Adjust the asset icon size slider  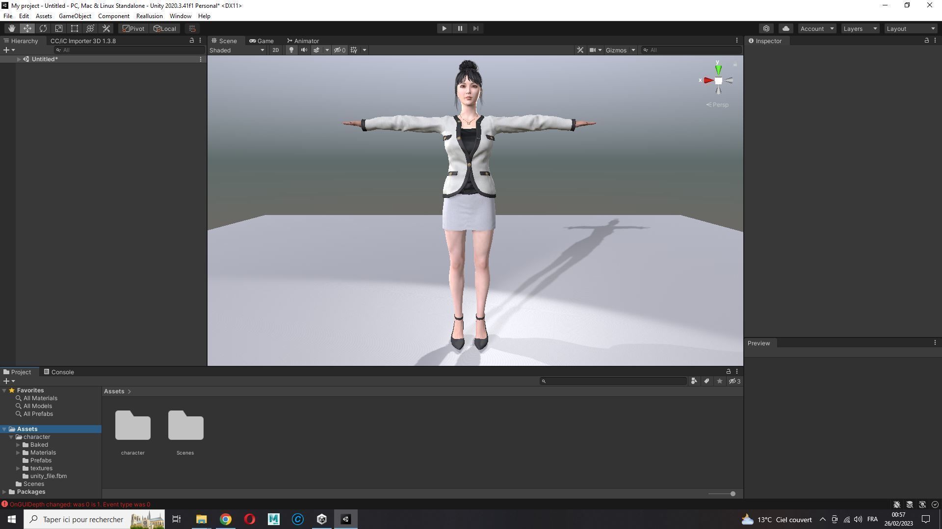pos(733,494)
